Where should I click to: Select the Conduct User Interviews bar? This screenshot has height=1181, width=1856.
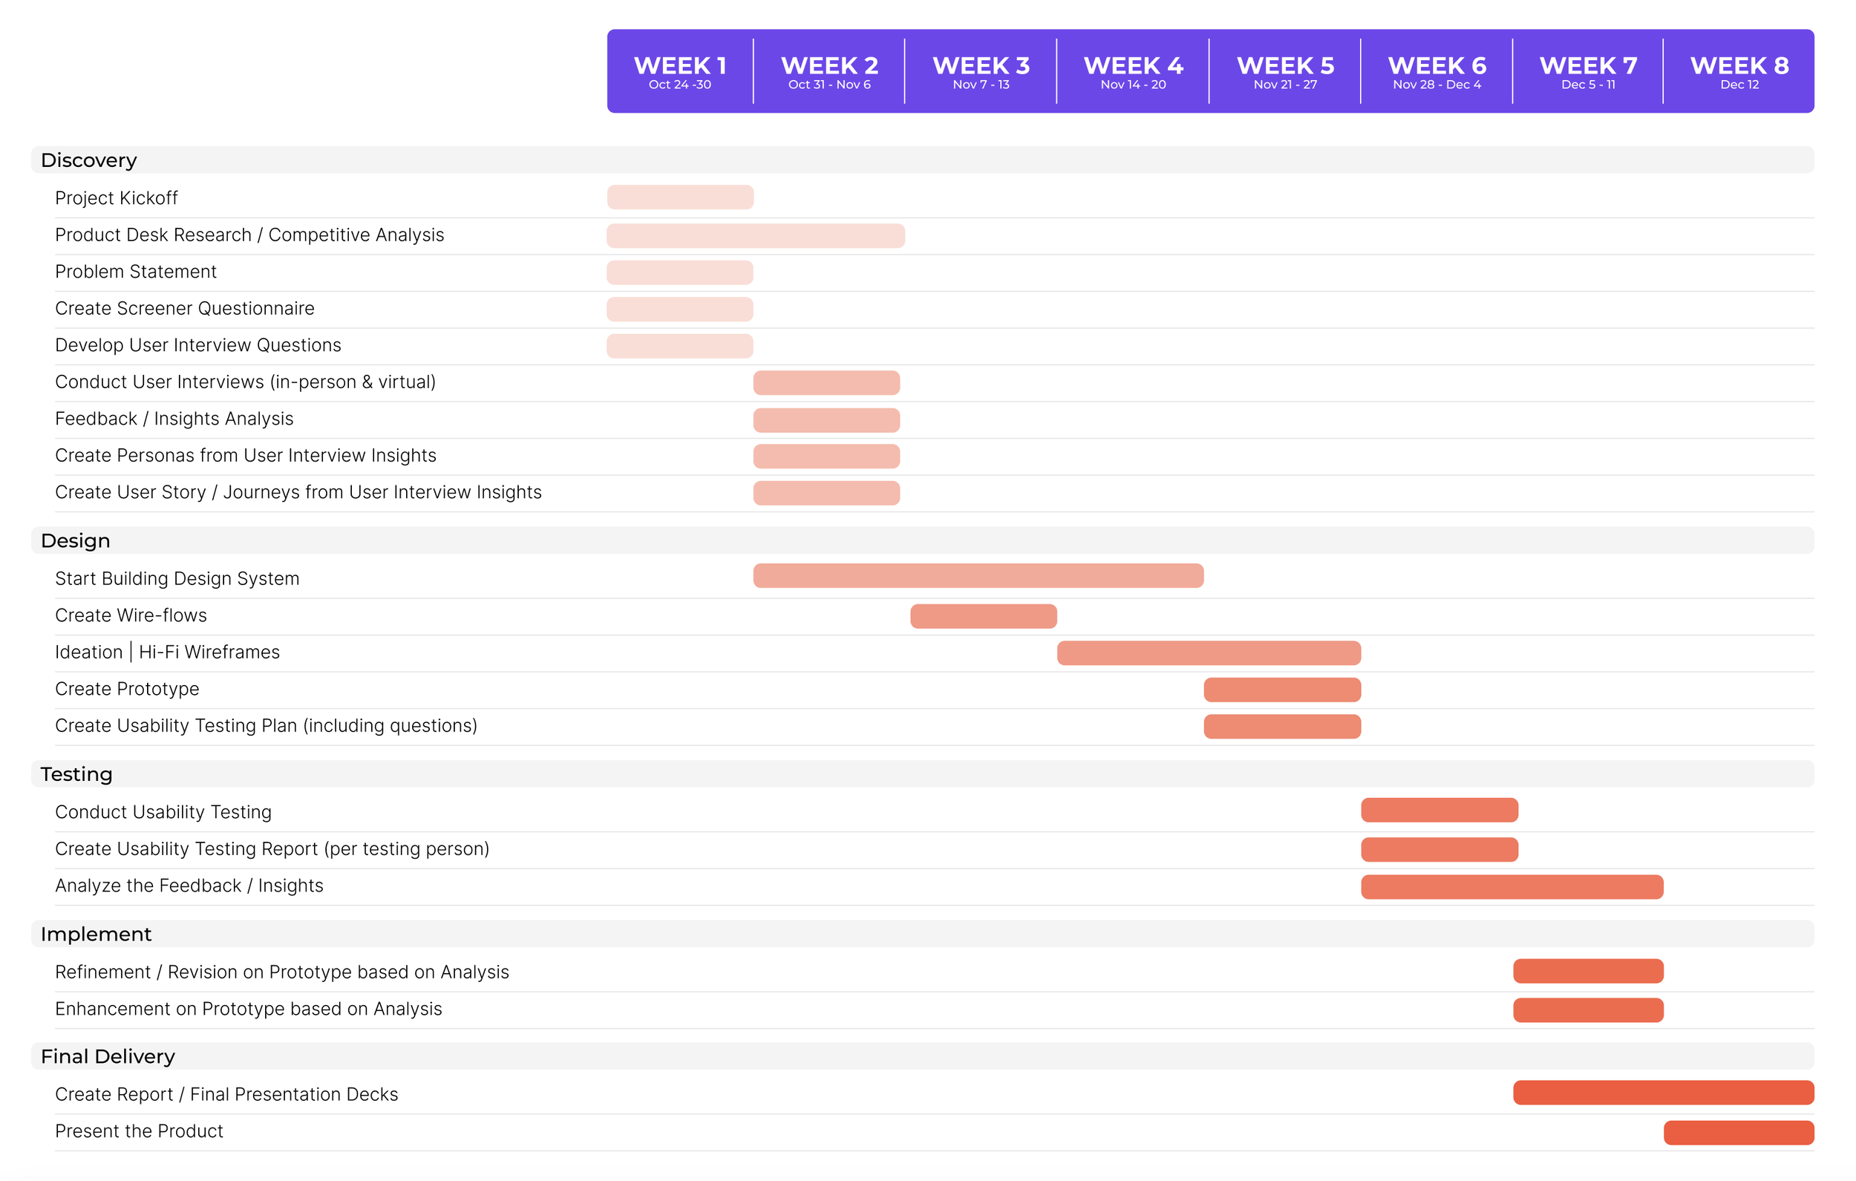tap(826, 383)
